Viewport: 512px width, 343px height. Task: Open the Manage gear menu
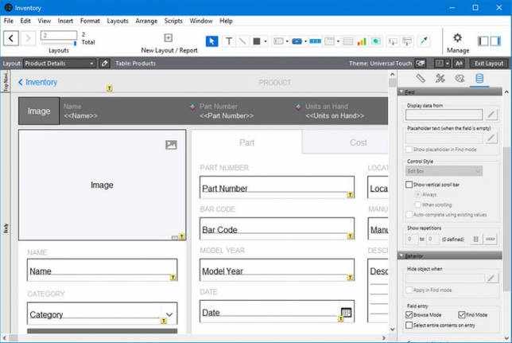[458, 38]
